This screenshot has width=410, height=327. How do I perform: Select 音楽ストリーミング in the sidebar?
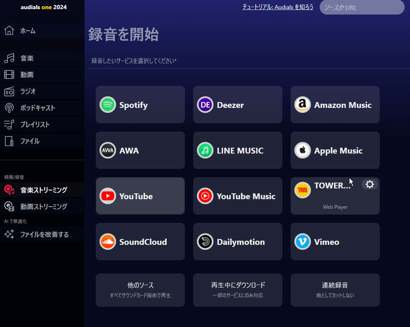click(42, 190)
